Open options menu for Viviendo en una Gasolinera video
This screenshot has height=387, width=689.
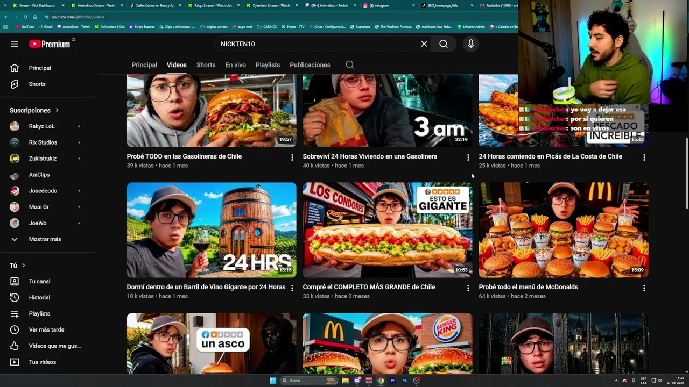tap(468, 157)
